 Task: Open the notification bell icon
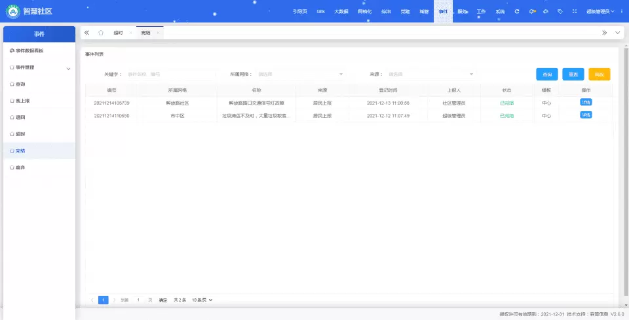532,12
